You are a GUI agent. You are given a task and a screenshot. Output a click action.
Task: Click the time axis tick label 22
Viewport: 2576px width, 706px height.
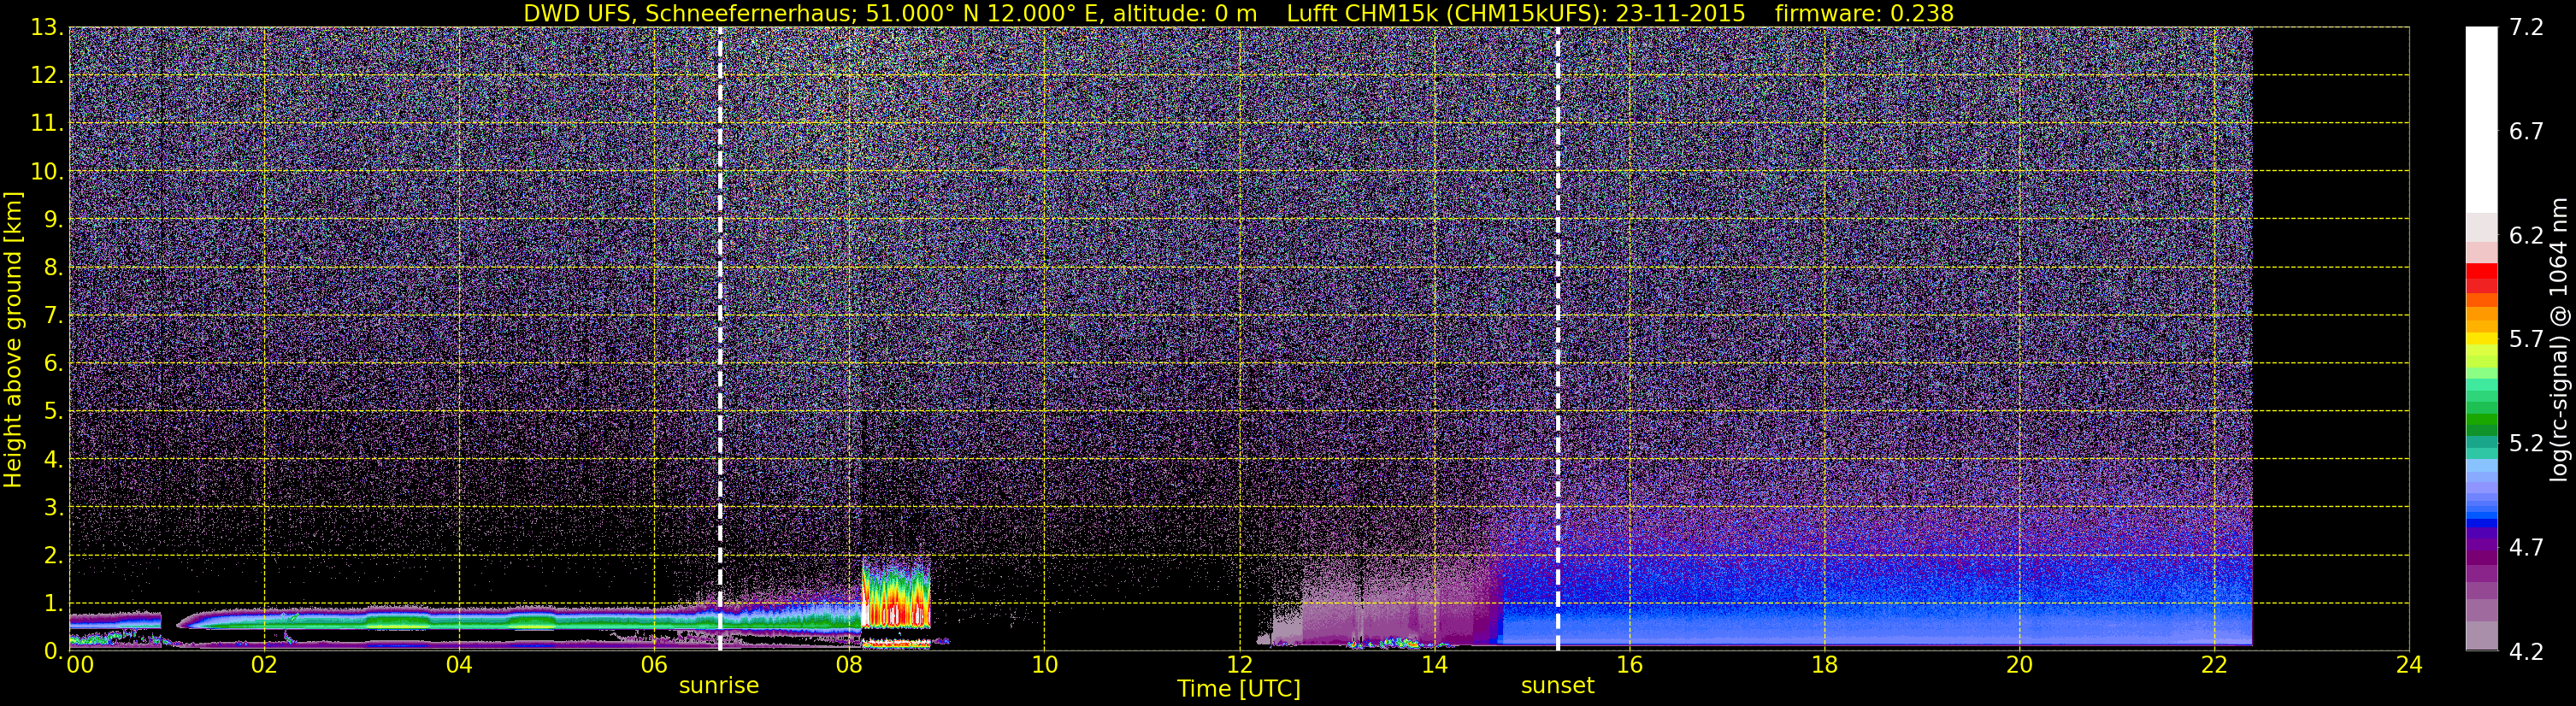tap(2214, 665)
